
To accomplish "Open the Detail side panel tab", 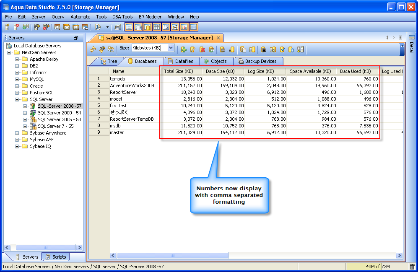I will (412, 44).
